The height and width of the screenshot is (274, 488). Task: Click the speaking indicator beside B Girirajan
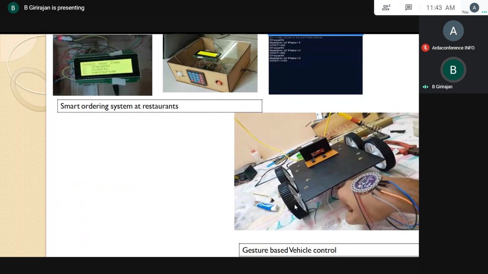point(425,87)
